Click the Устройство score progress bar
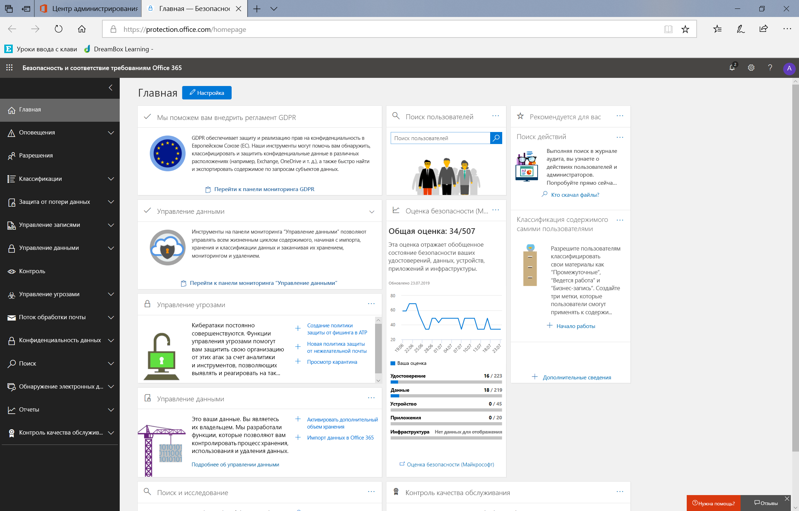799x511 pixels. (x=446, y=410)
